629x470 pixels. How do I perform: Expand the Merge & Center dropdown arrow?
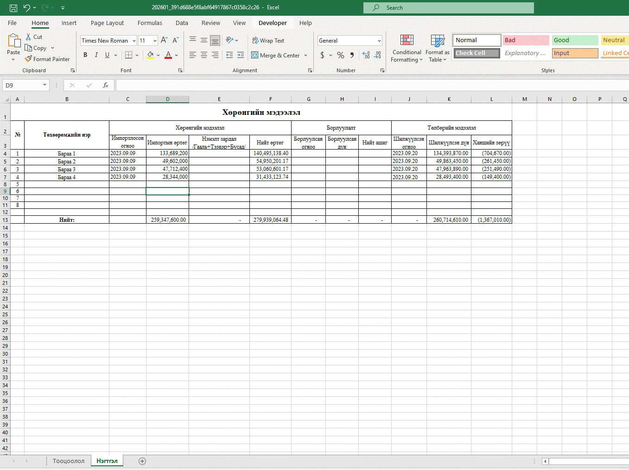[x=306, y=56]
